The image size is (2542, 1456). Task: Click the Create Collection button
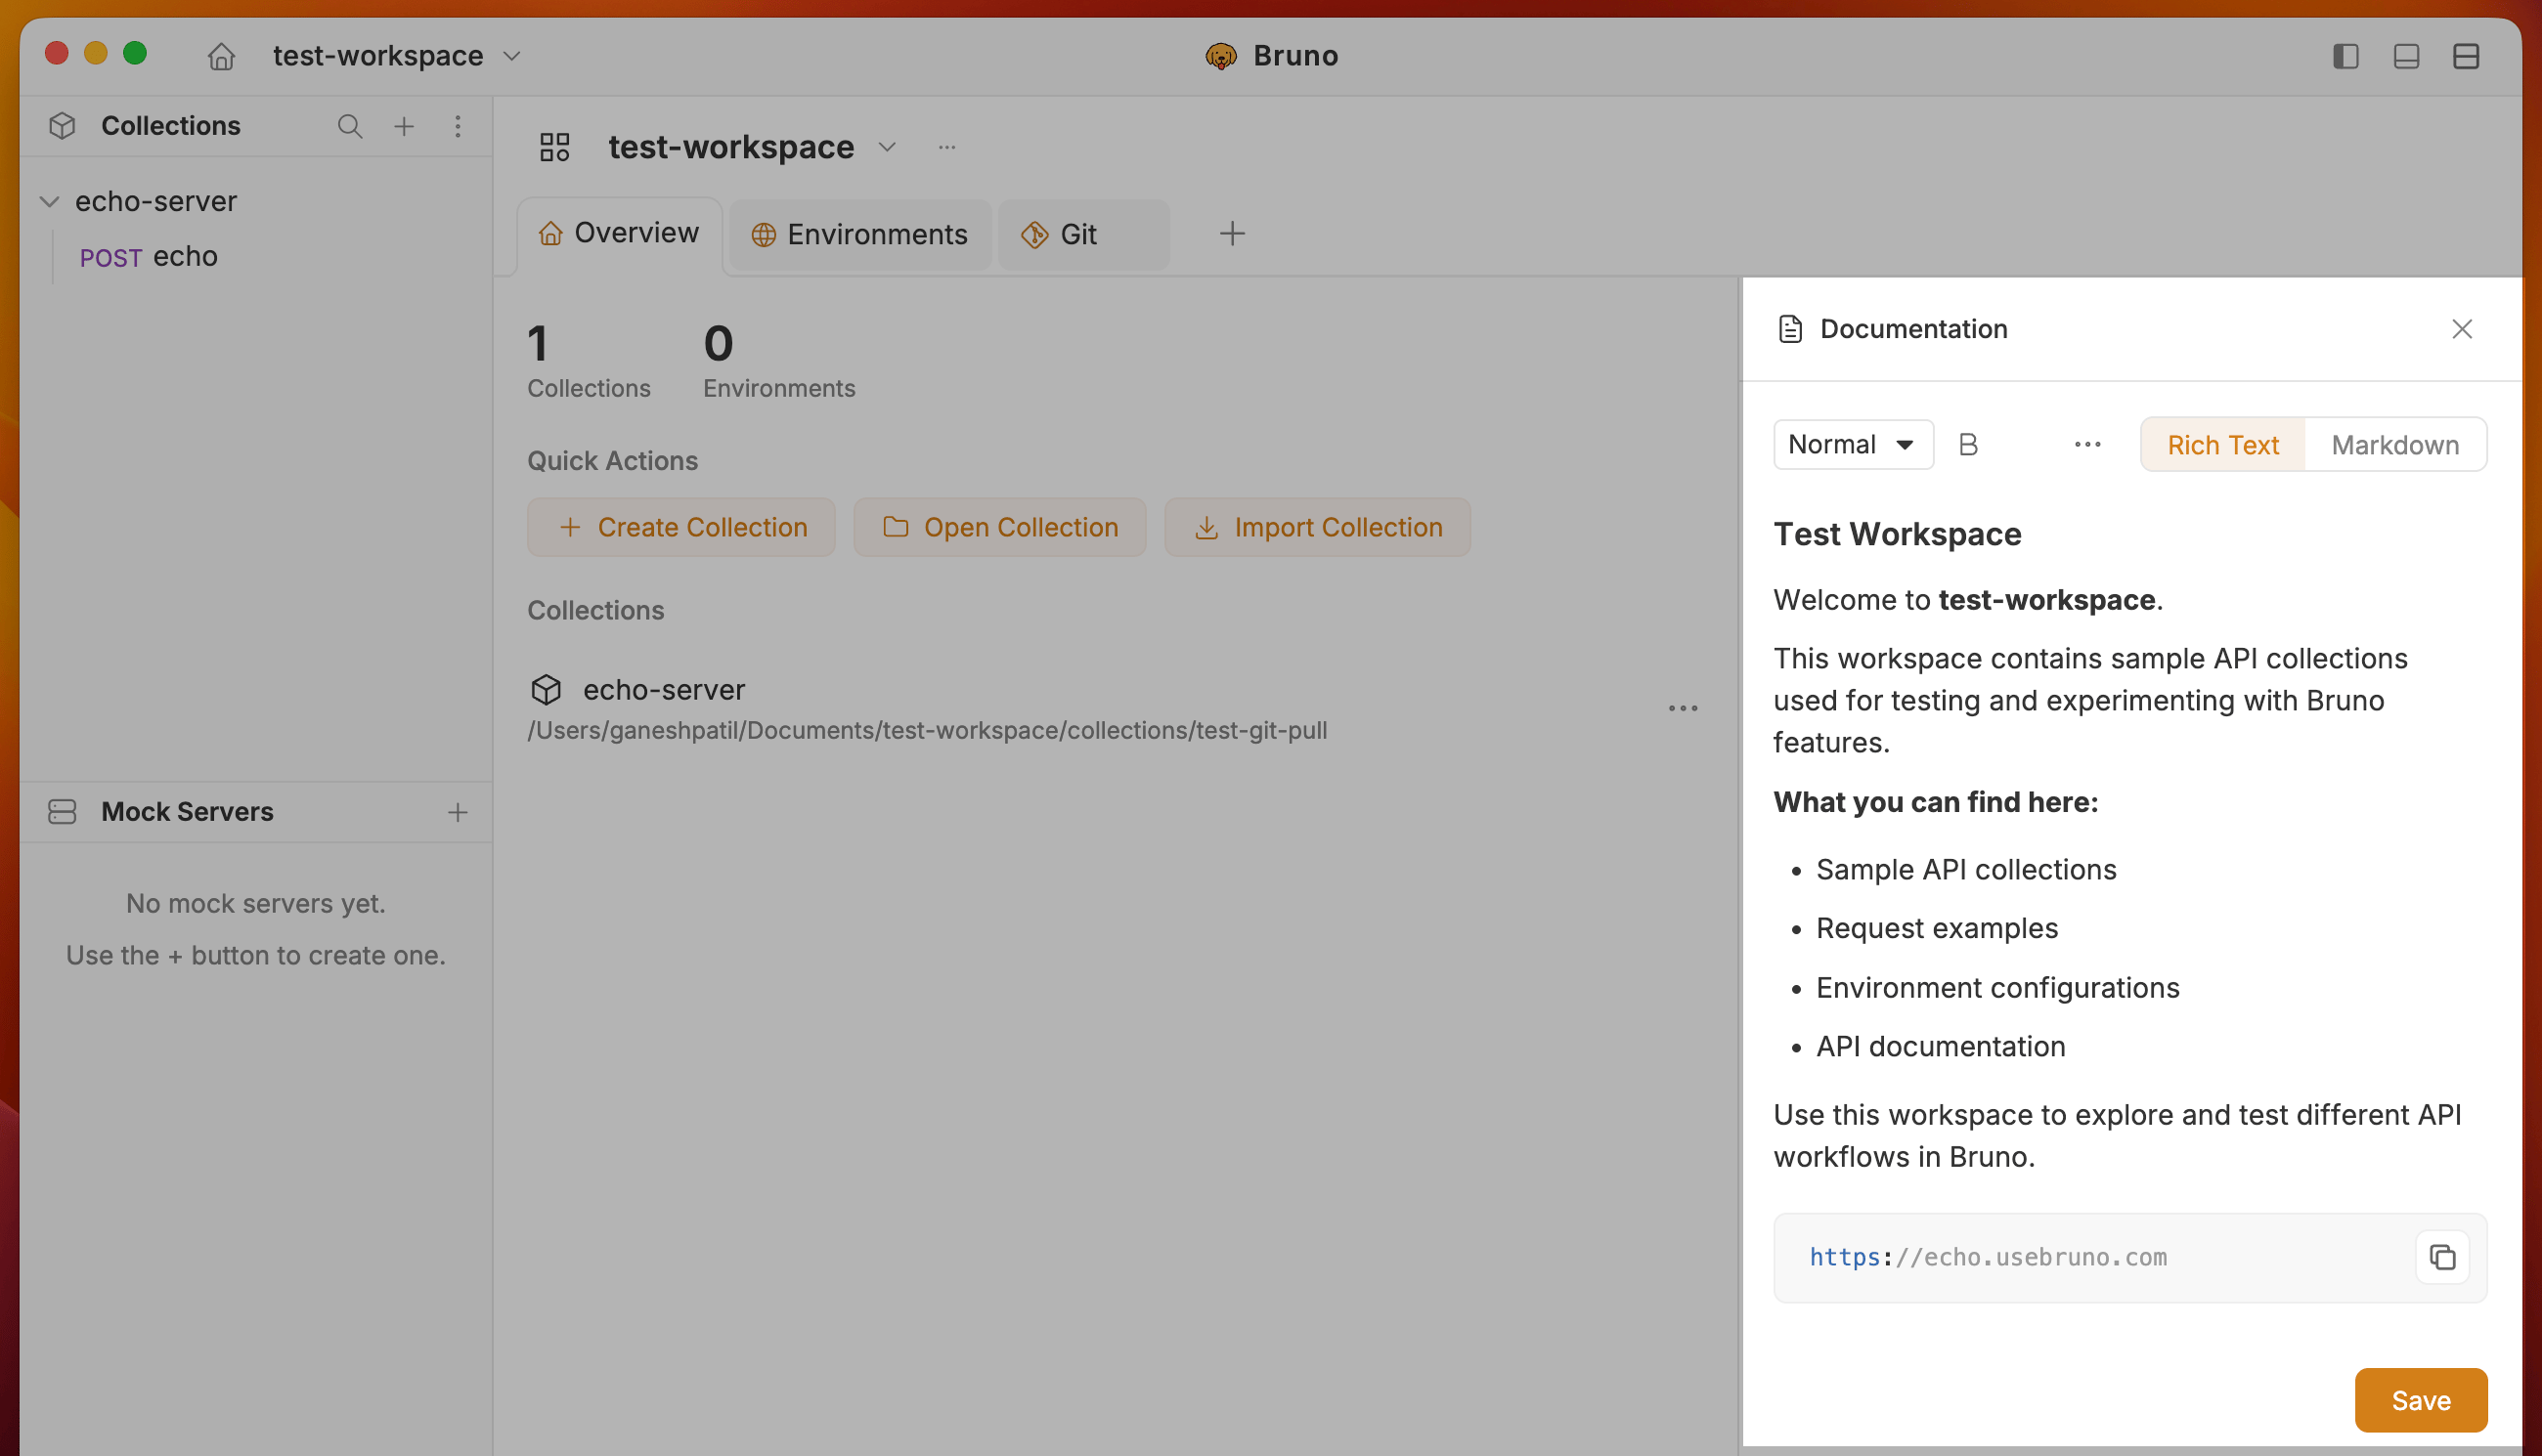[681, 527]
